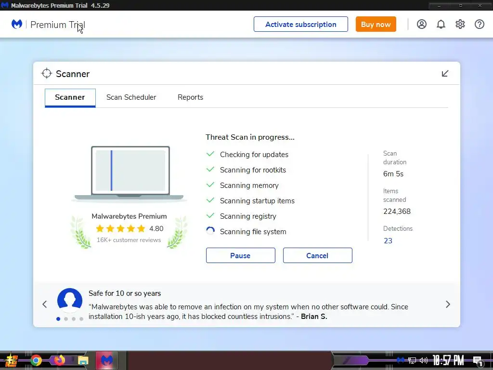
Task: Open notifications bell
Action: tap(441, 24)
